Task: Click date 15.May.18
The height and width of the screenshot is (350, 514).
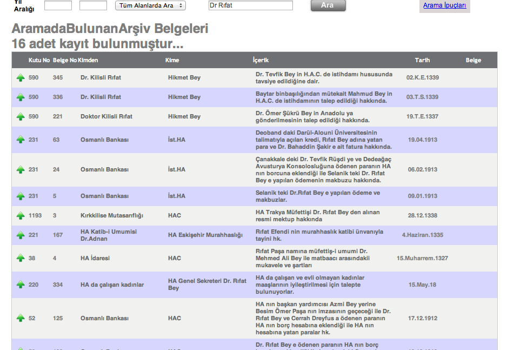Action: coord(422,285)
